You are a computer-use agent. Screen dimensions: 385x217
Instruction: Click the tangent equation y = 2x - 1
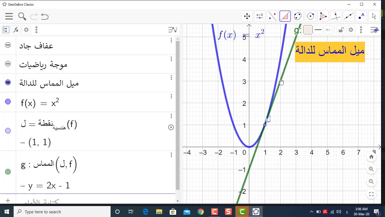[x=49, y=185]
